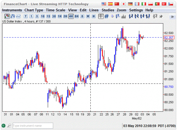Select the weekly (W) time scale button
The height and width of the screenshot is (130, 177).
coord(88,16)
